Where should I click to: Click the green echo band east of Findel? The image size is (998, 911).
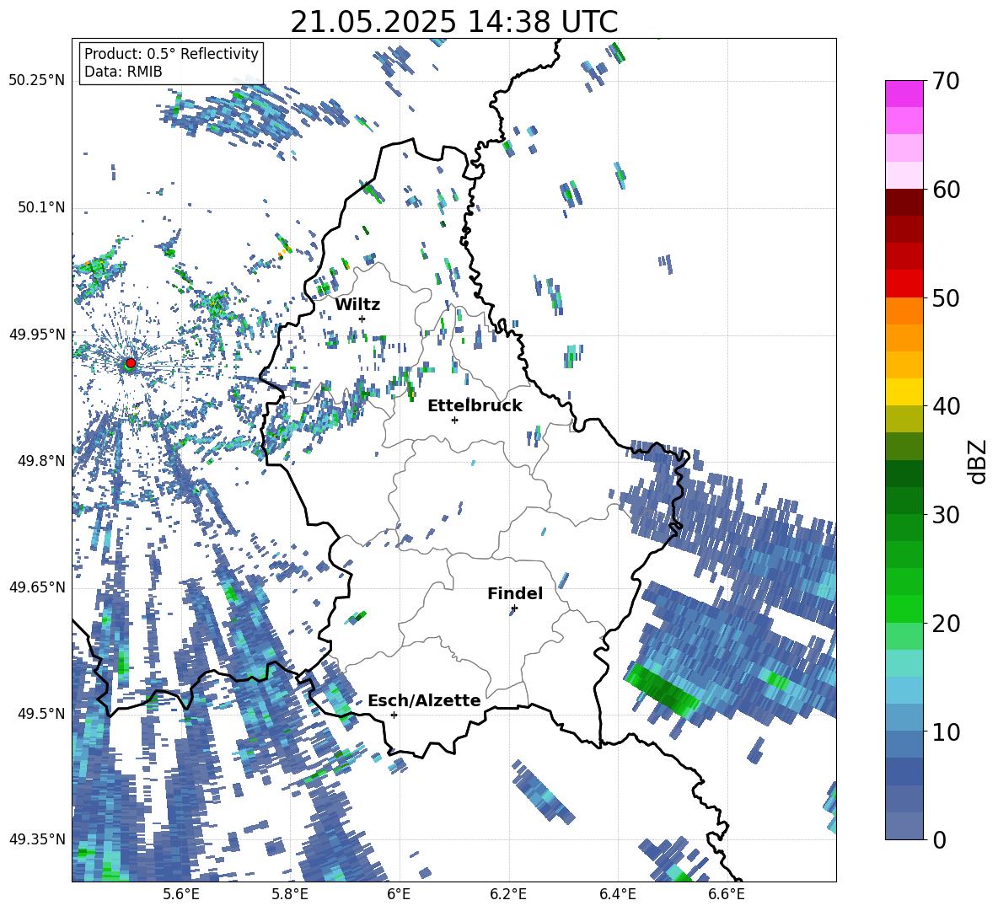(662, 689)
